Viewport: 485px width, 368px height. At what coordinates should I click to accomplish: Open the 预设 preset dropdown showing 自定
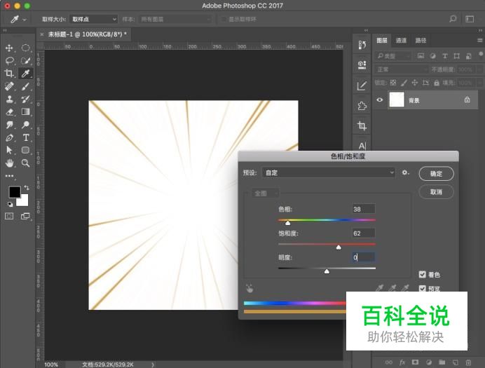[x=329, y=172]
